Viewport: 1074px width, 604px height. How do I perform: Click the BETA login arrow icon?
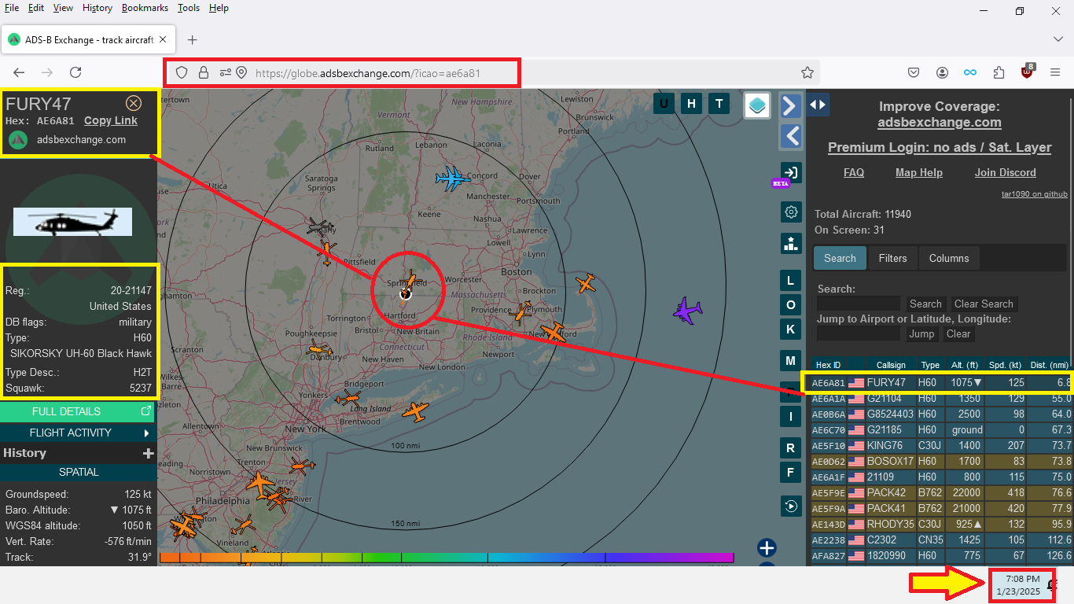click(791, 173)
